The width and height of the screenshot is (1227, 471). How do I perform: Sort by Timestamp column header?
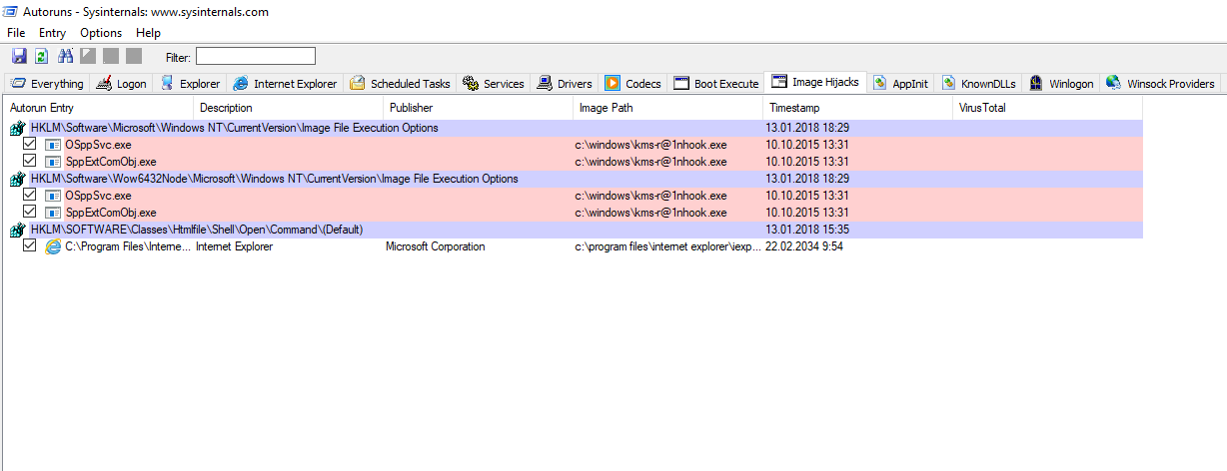coord(858,108)
